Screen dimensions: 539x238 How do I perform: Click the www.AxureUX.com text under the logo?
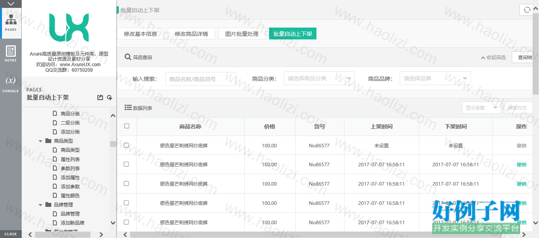[x=80, y=64]
